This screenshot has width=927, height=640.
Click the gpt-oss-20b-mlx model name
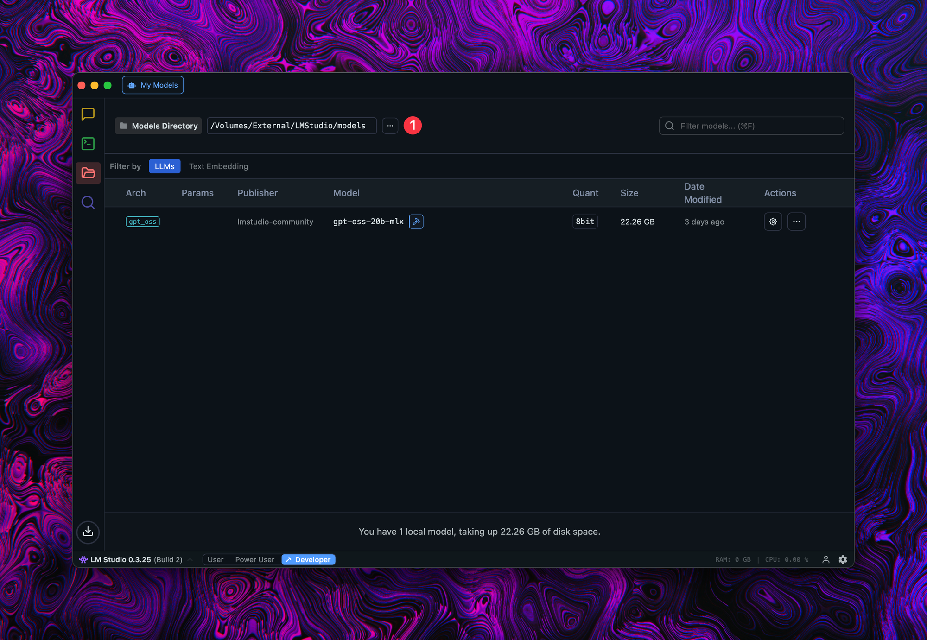click(x=368, y=222)
